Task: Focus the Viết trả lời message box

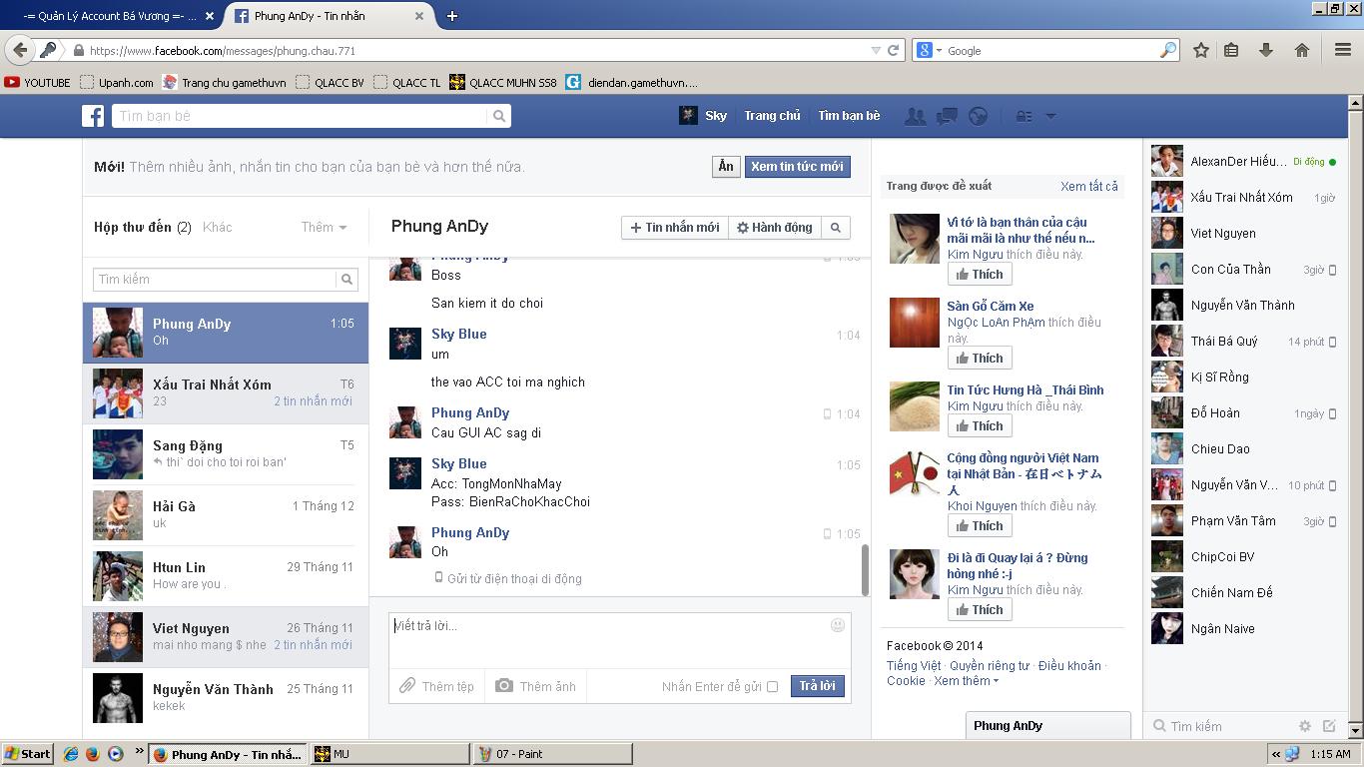Action: (x=619, y=639)
